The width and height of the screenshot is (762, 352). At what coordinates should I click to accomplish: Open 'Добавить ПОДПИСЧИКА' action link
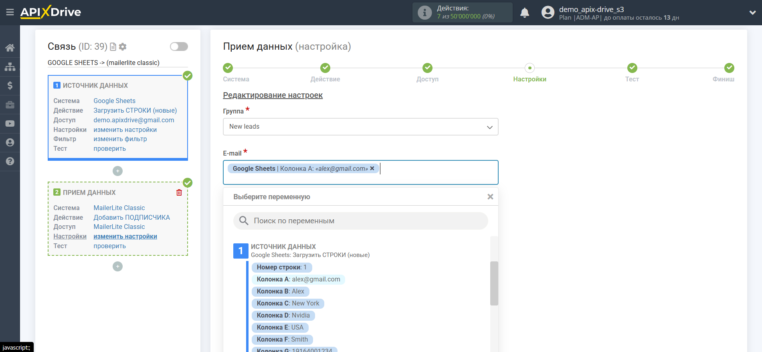tap(132, 218)
